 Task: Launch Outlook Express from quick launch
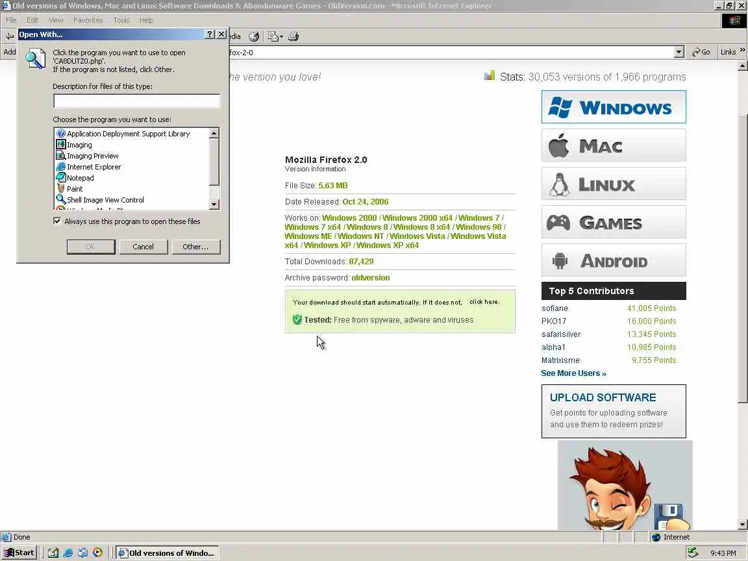82,553
